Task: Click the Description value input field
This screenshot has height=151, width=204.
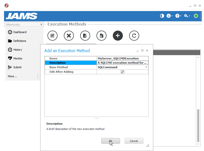Action: coord(122,63)
